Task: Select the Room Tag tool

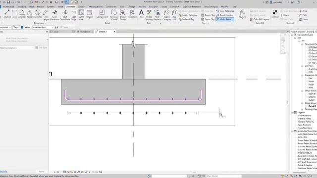Action: click(208, 15)
